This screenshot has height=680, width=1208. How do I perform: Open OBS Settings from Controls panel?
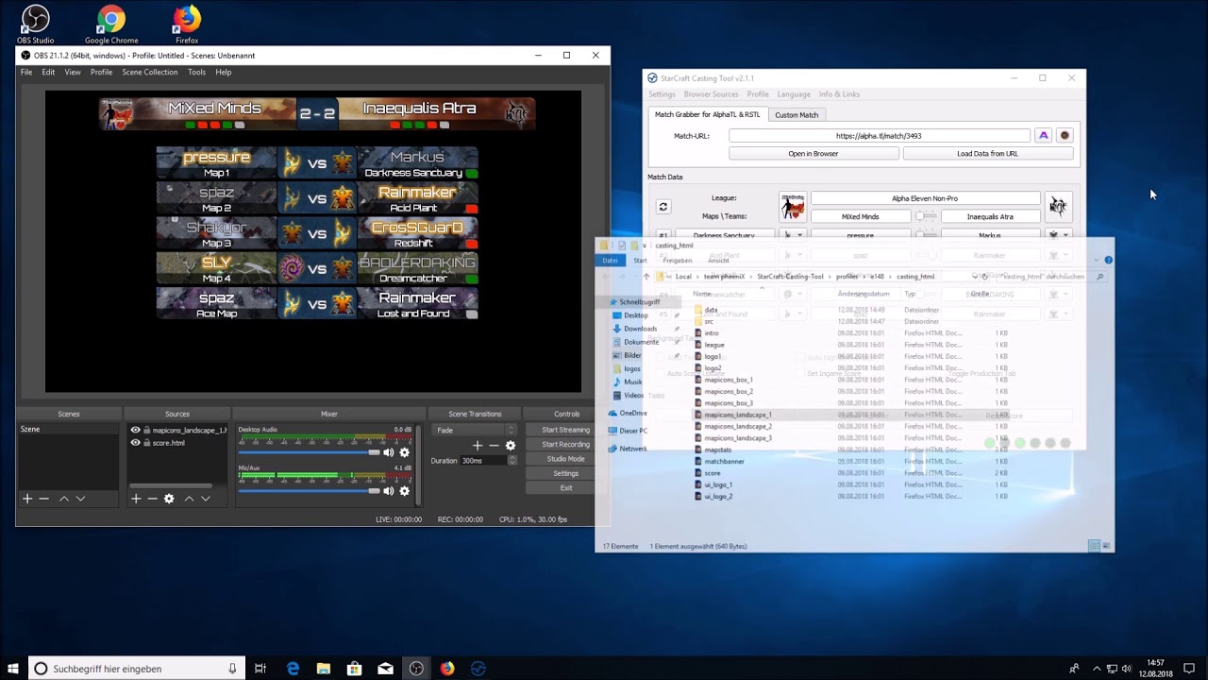[566, 473]
